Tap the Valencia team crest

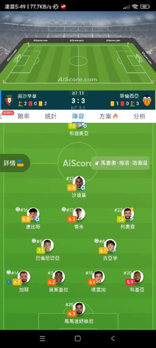(147, 100)
